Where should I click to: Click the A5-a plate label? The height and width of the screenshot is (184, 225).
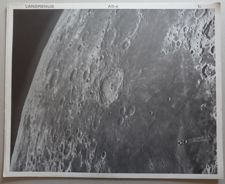click(x=113, y=7)
